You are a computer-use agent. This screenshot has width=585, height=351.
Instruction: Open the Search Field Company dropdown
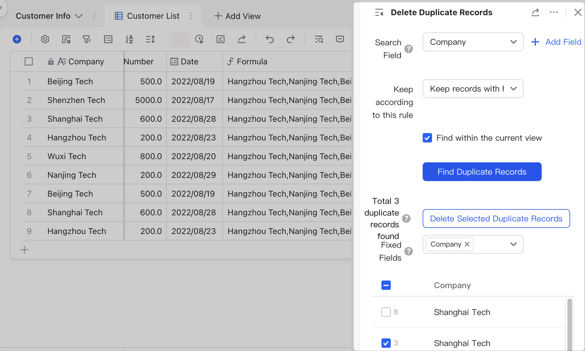[x=473, y=42]
